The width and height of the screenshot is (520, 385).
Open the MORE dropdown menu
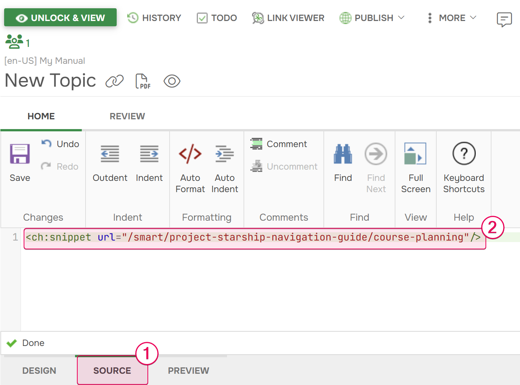451,18
